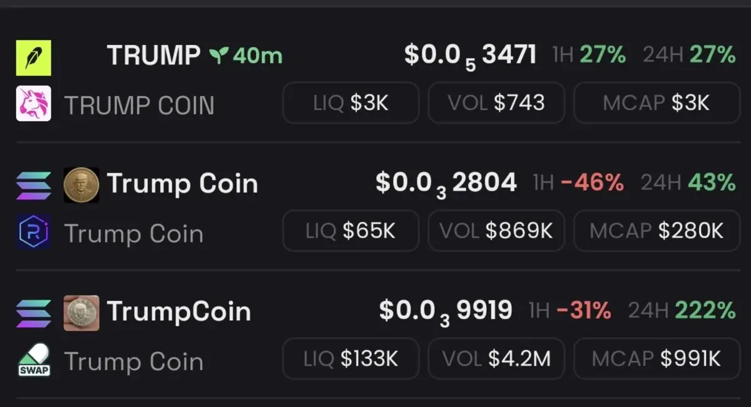This screenshot has width=751, height=407.
Task: Click the MCAP $3K badge
Action: (656, 103)
